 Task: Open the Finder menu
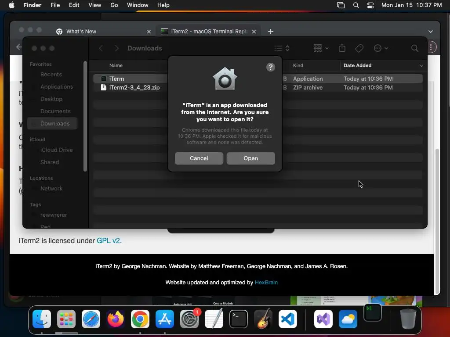coord(33,5)
